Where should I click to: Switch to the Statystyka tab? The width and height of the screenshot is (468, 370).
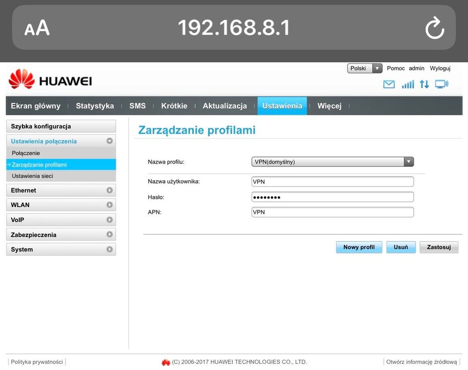click(x=95, y=106)
